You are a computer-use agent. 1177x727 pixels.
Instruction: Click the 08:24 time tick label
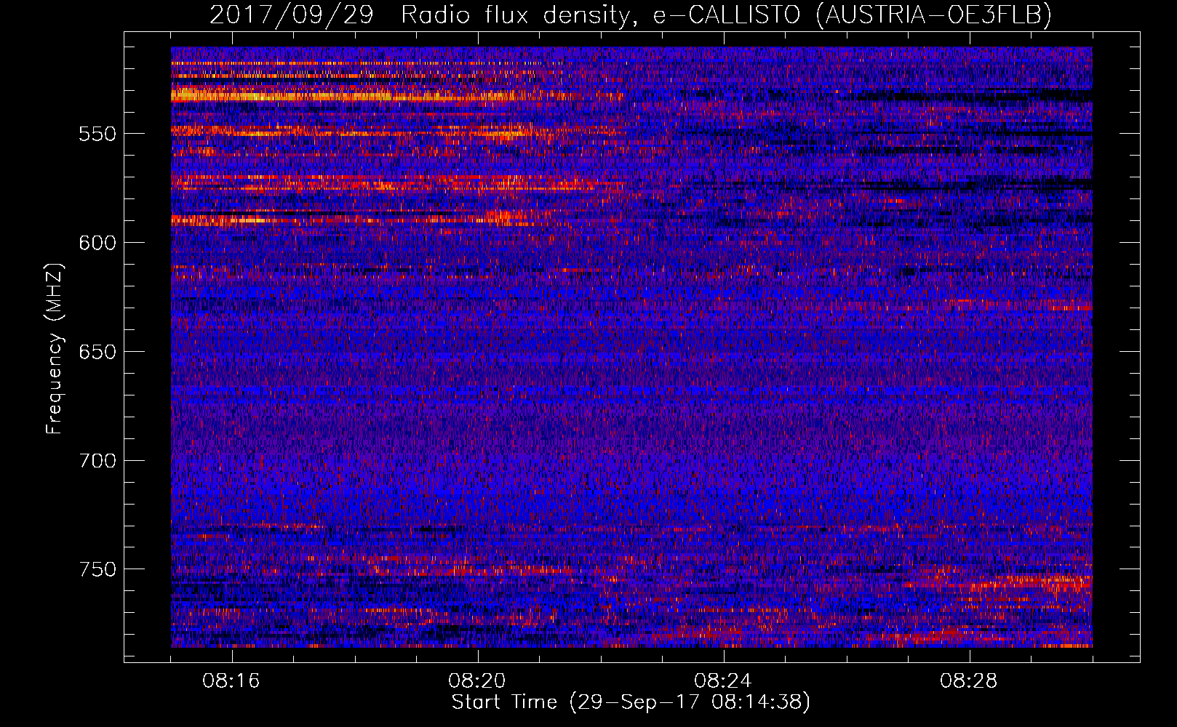pos(723,681)
